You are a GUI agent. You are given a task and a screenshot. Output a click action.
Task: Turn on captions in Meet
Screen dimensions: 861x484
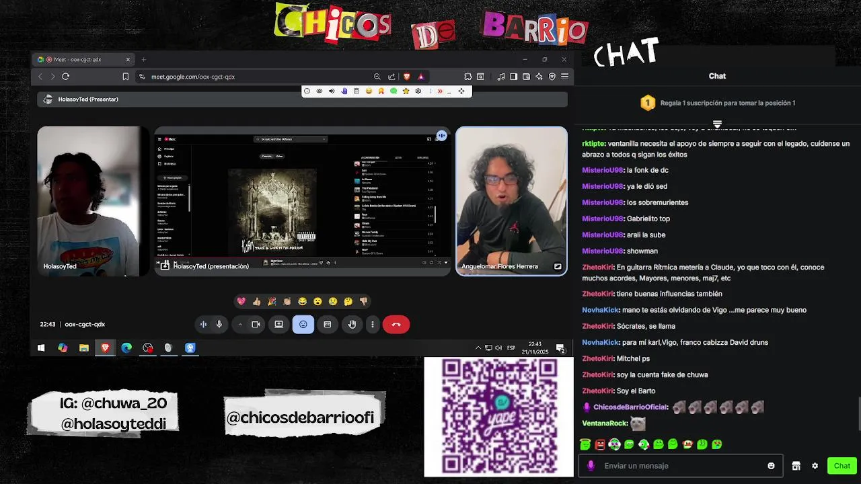coord(328,325)
